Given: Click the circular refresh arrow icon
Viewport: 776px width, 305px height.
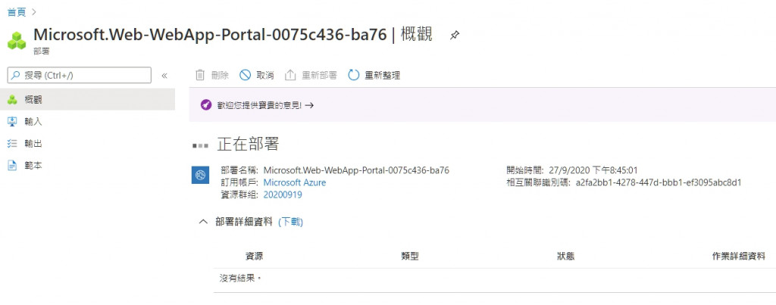Looking at the screenshot, I should [x=353, y=75].
